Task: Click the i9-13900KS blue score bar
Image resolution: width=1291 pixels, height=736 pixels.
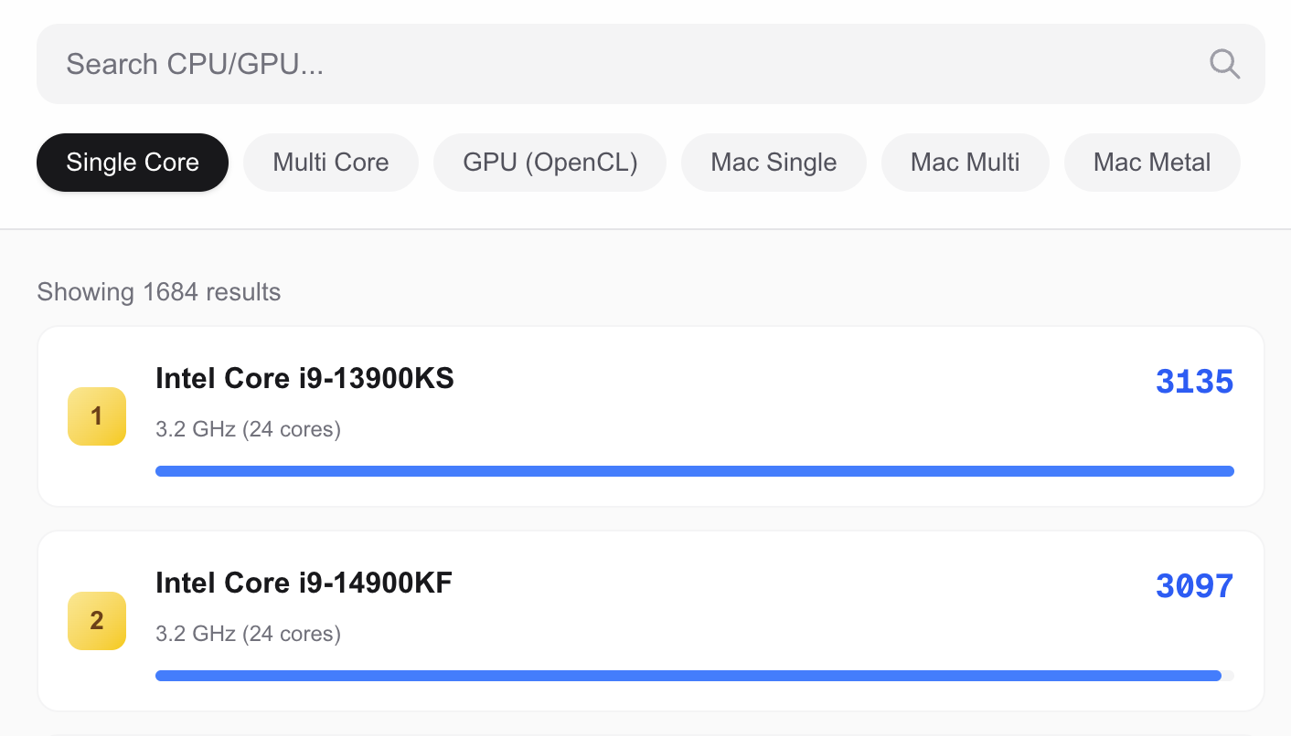Action: coord(695,471)
